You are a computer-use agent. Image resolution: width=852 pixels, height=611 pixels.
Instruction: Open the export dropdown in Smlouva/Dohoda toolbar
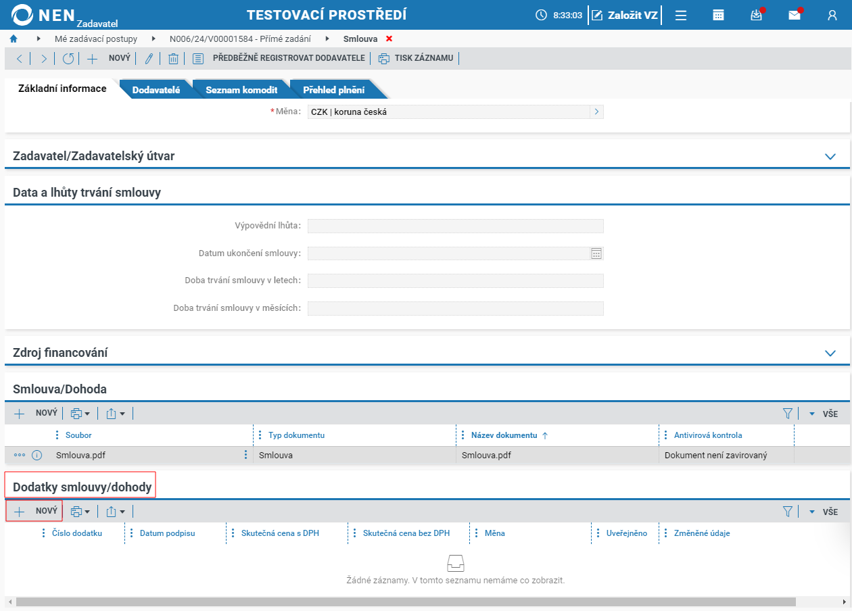click(x=116, y=413)
